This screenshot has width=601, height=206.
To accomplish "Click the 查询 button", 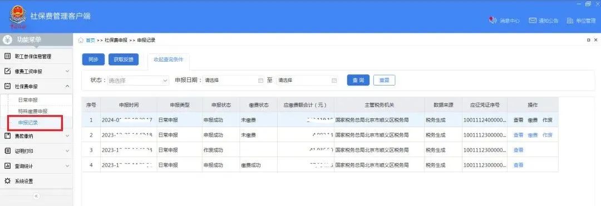I will pyautogui.click(x=358, y=81).
